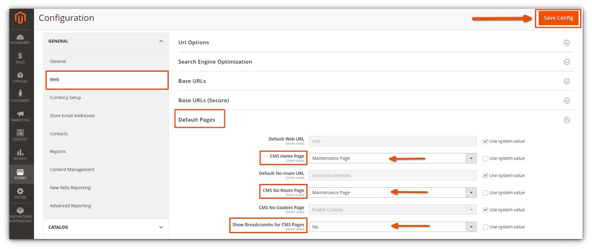The image size is (592, 249).
Task: Select the Advanced Reporting menu item
Action: (70, 206)
